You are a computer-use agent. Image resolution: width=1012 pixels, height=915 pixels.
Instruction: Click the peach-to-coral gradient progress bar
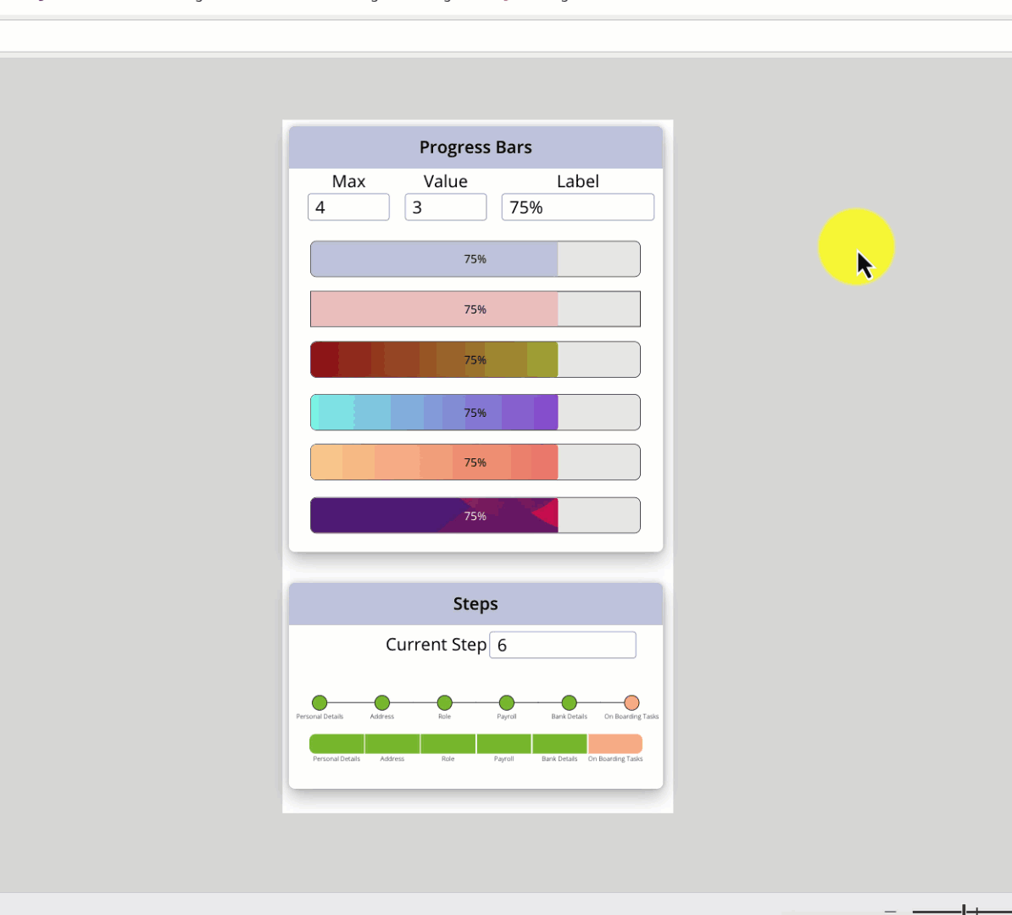[x=475, y=463]
